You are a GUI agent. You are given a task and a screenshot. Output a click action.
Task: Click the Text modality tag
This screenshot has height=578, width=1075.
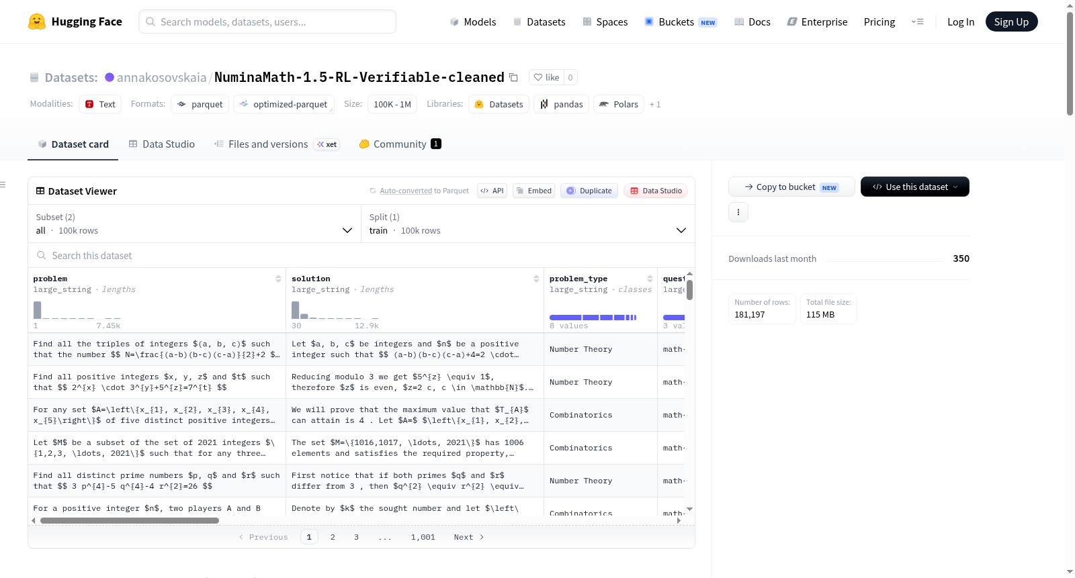coord(100,104)
